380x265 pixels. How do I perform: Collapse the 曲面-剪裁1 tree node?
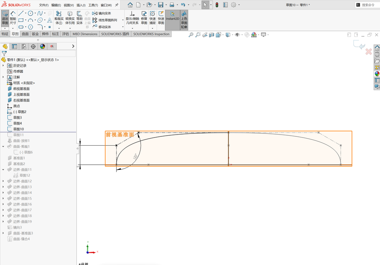3,146
